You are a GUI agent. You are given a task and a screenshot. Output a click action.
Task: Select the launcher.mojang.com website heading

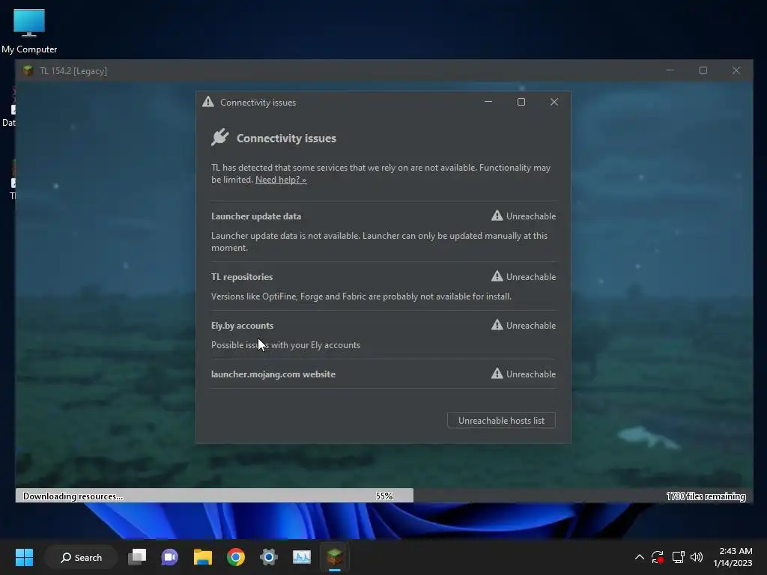pos(273,374)
